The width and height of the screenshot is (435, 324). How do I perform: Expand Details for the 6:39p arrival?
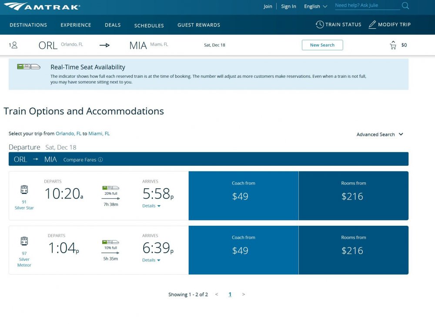151,260
